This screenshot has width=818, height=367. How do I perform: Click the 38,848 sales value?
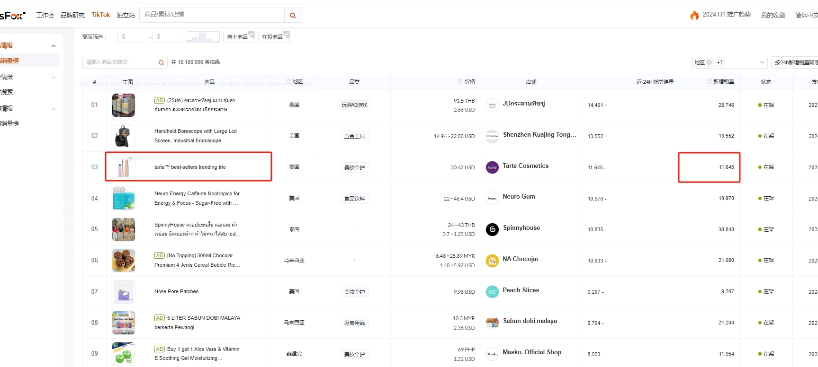(x=726, y=229)
